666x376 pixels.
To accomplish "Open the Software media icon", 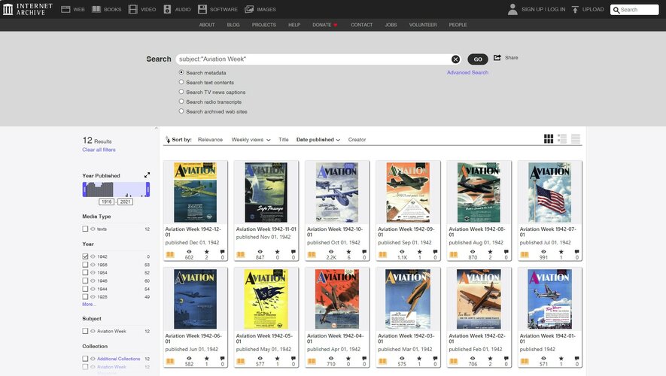I will point(202,9).
